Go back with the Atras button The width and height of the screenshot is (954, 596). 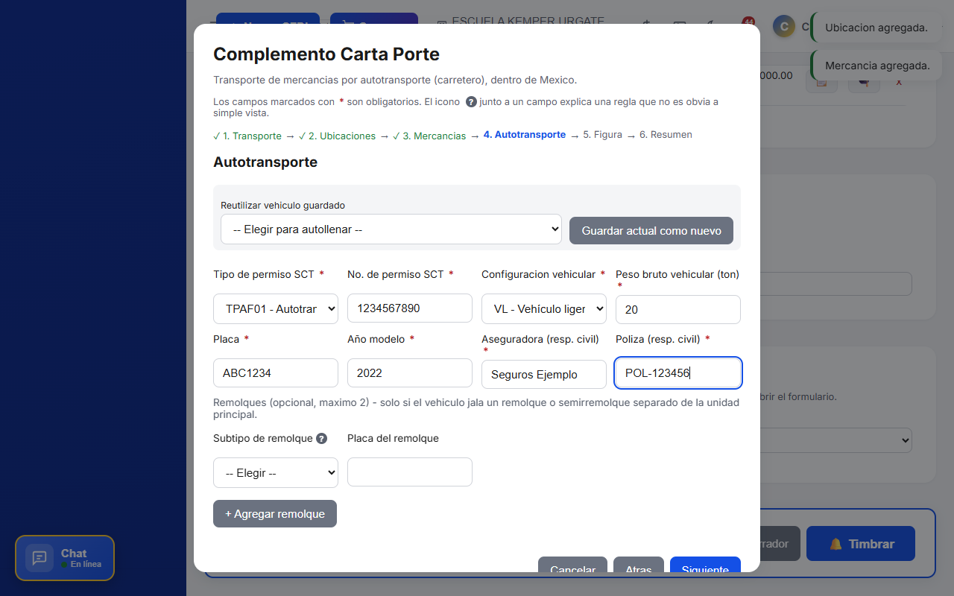[x=639, y=565]
